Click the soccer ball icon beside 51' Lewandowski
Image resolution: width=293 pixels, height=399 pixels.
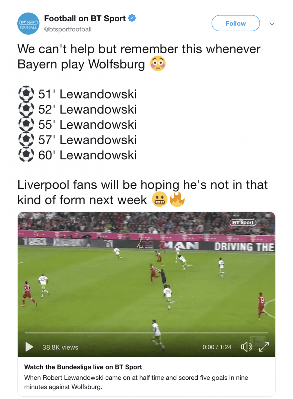tap(26, 94)
